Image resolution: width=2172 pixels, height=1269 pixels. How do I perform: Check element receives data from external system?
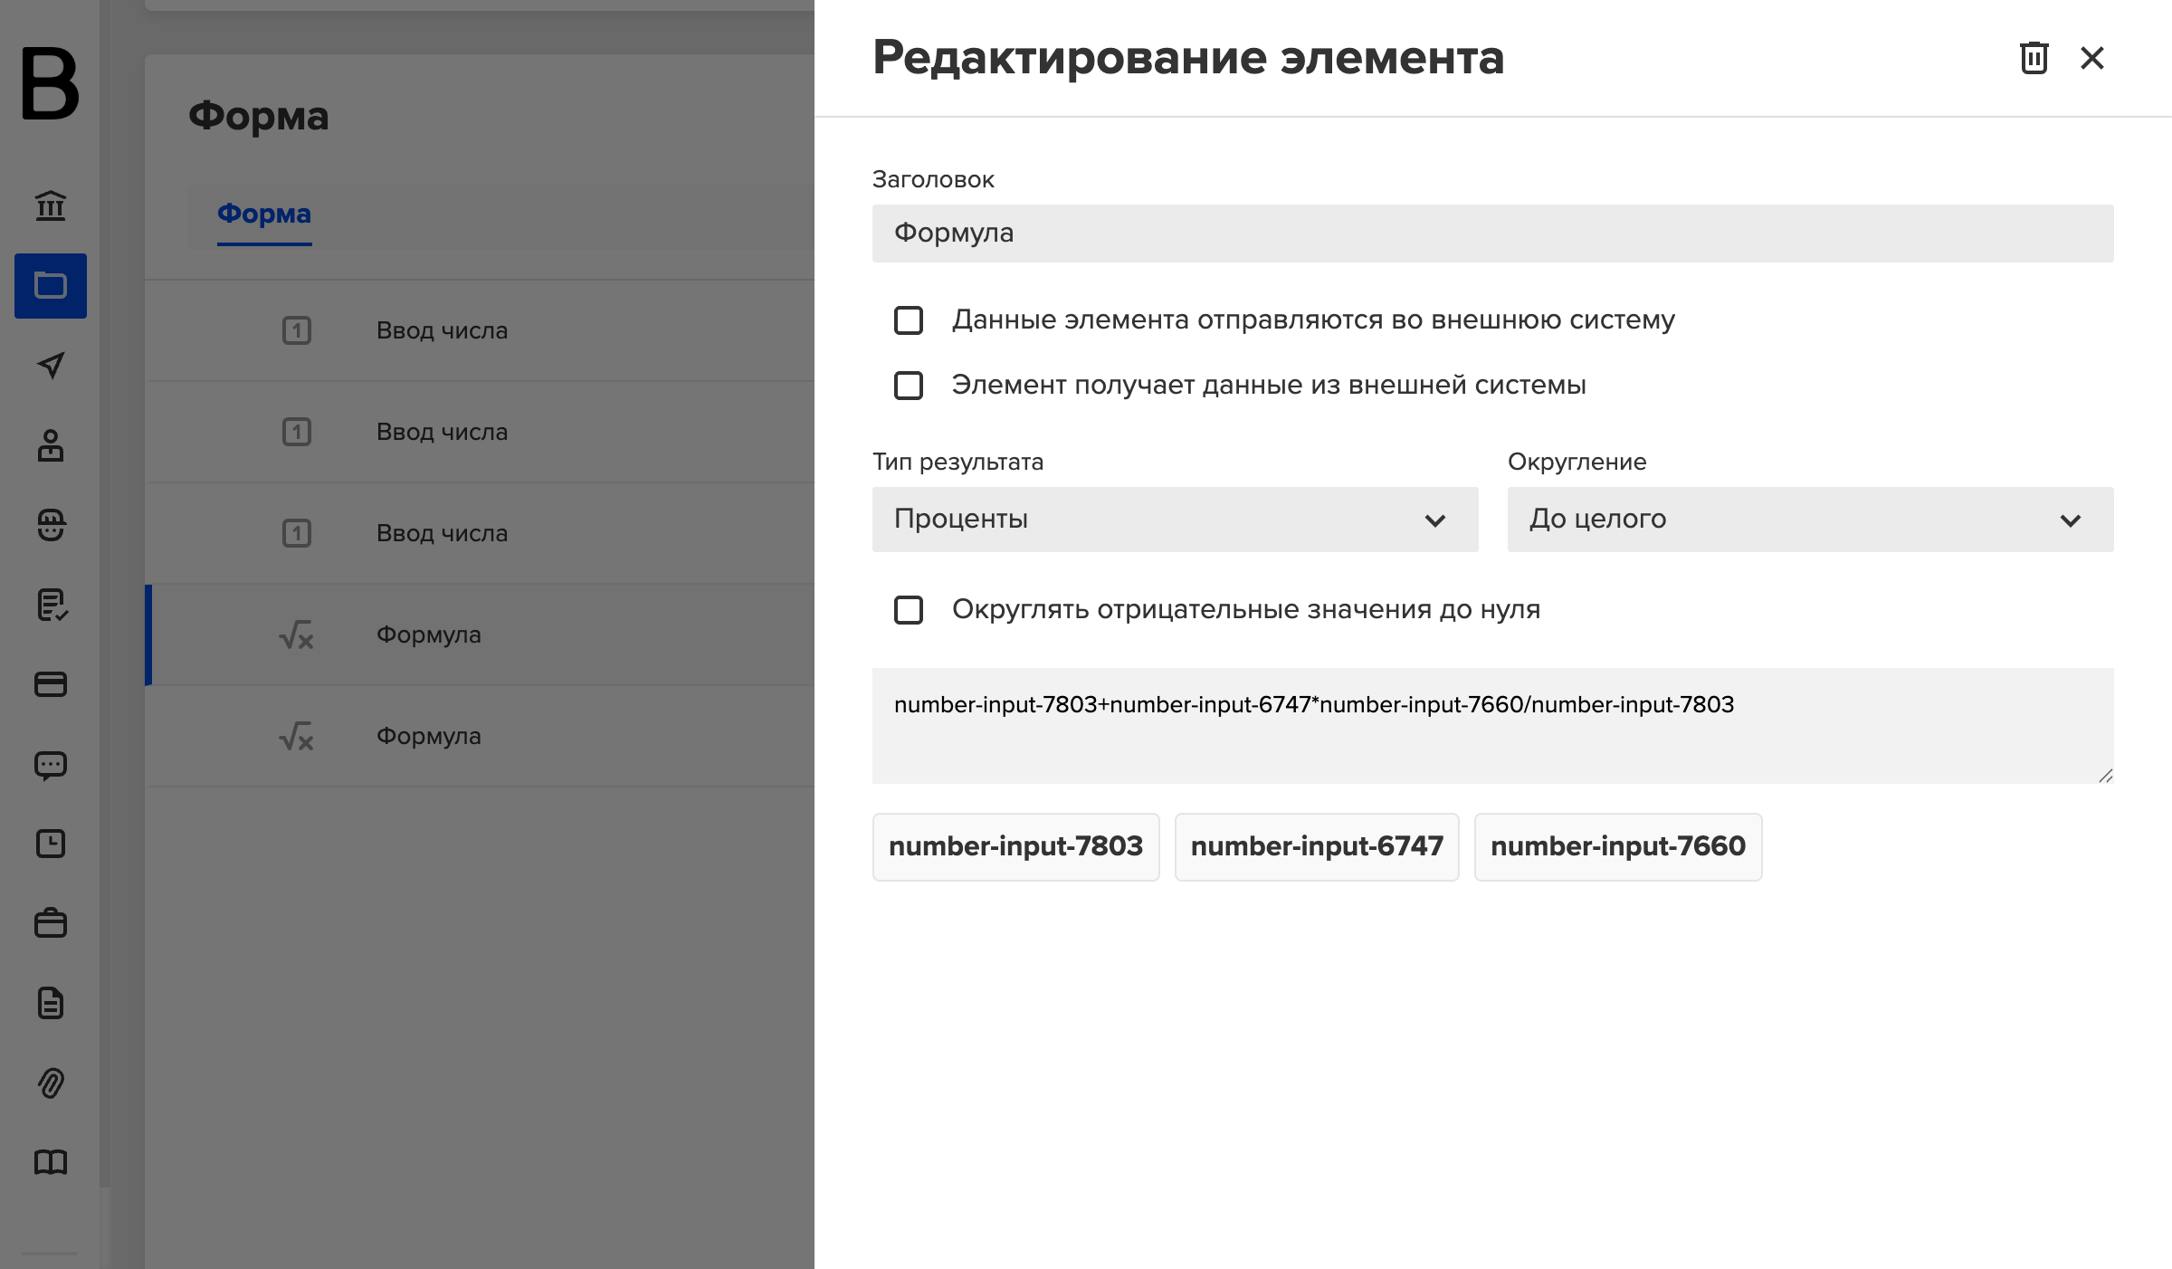click(909, 386)
